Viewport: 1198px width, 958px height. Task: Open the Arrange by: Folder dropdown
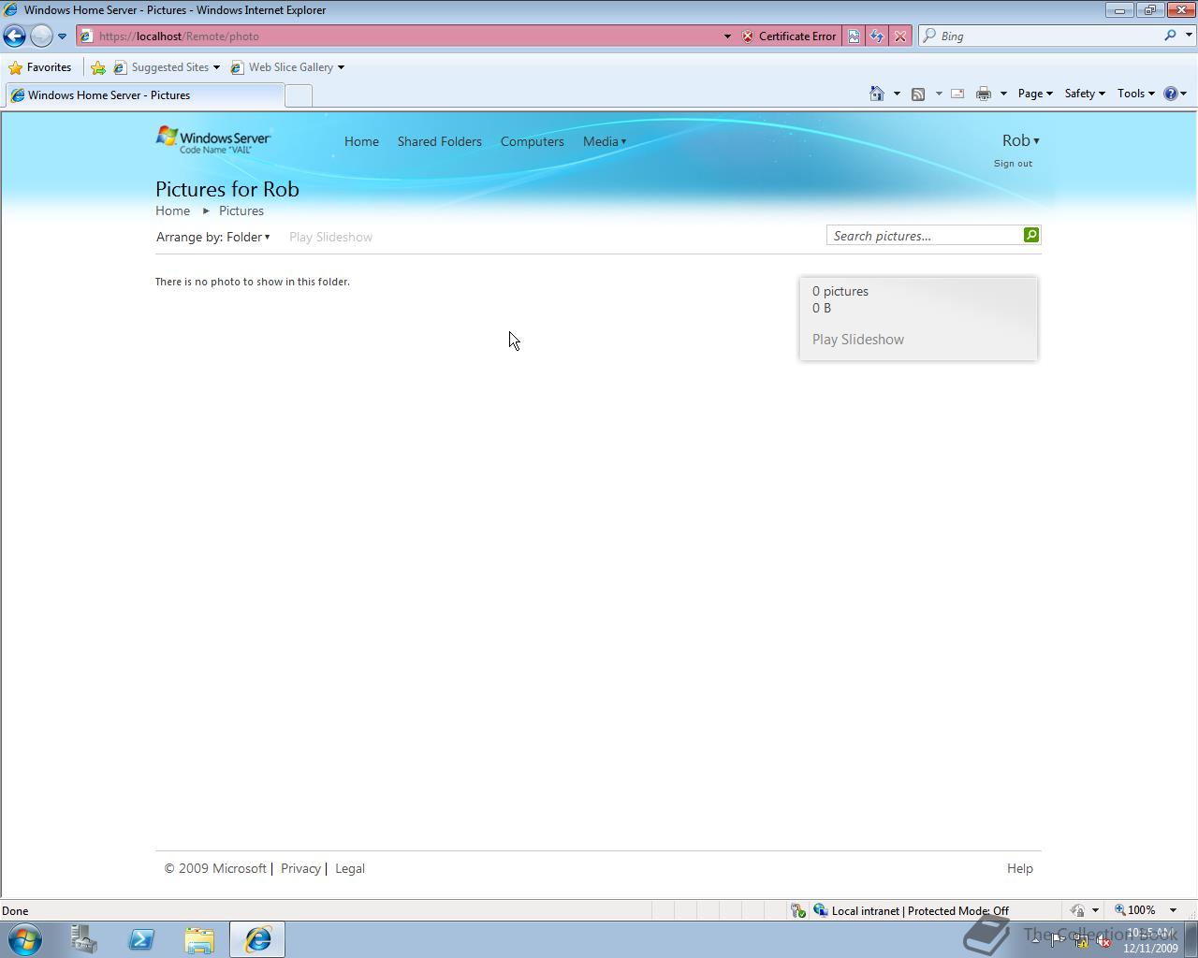click(213, 237)
